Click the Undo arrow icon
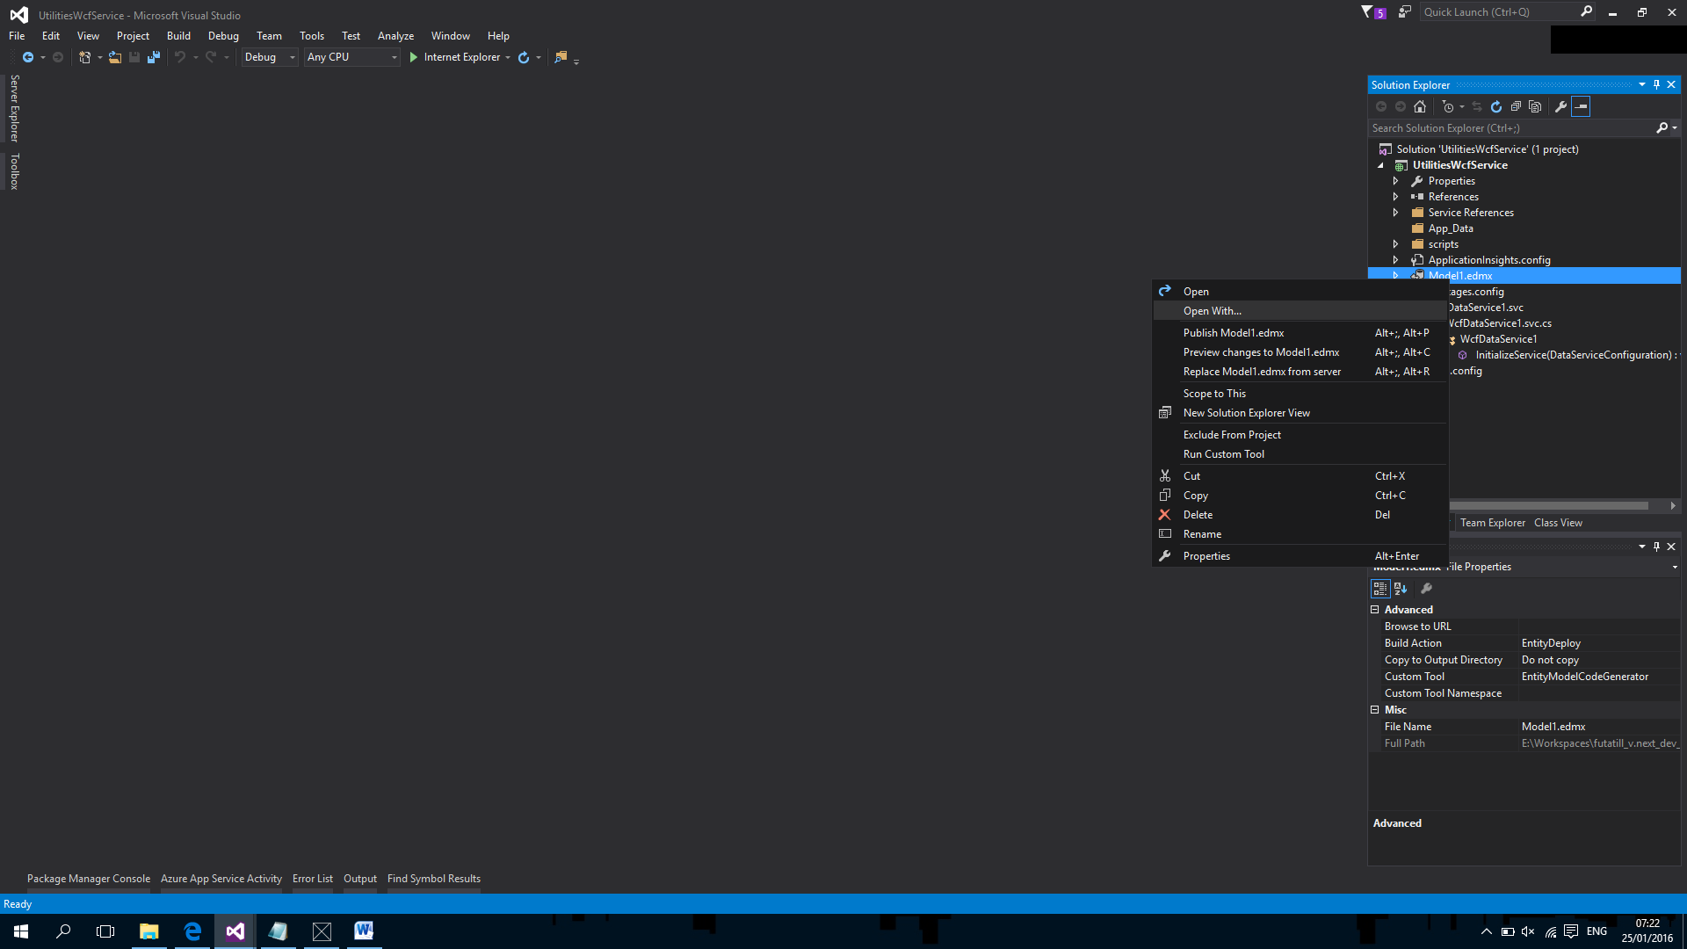Screen dimensions: 1687x949 (x=179, y=57)
